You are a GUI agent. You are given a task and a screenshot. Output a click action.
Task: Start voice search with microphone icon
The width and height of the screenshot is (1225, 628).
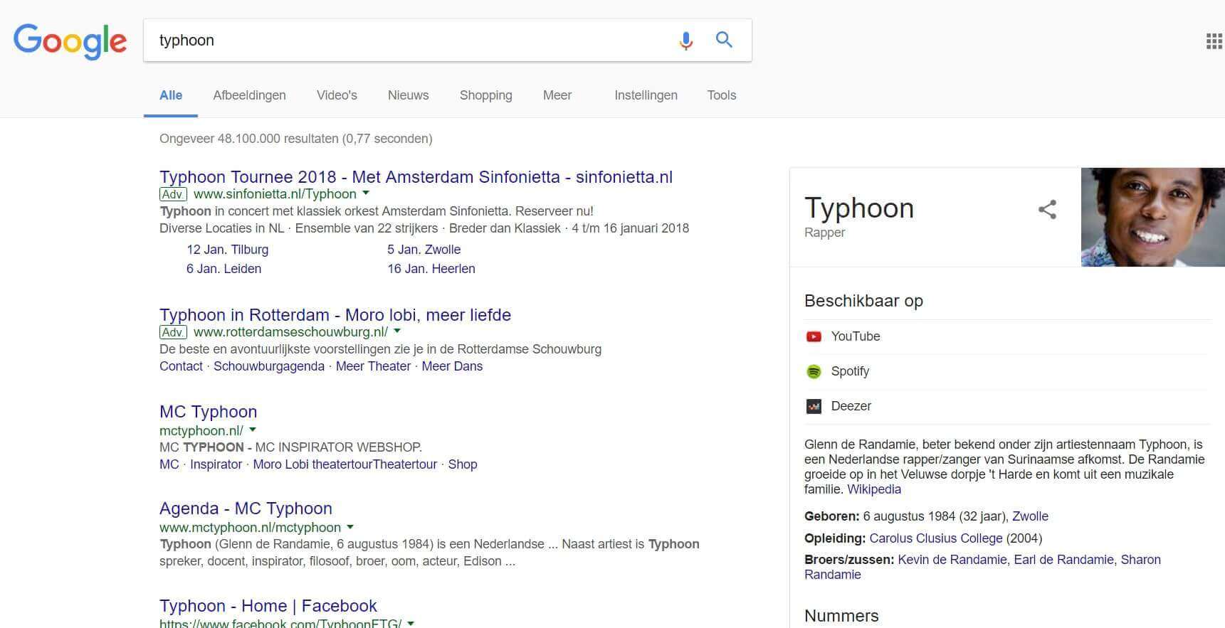[x=685, y=41]
